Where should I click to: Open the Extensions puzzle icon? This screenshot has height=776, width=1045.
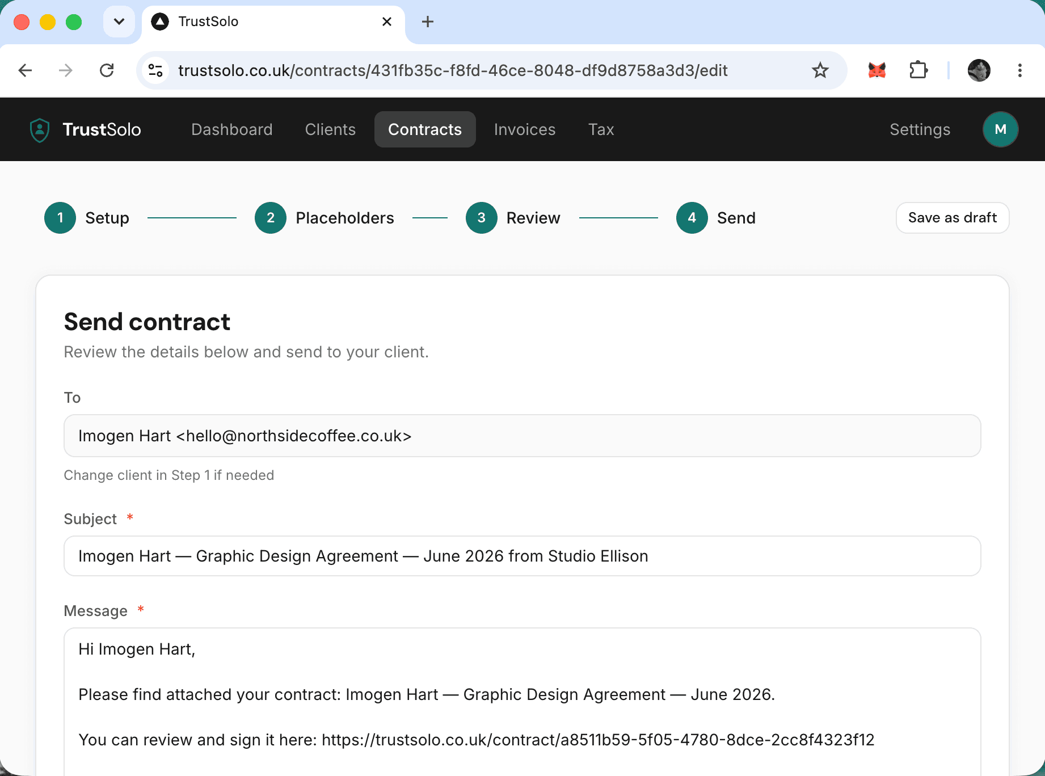point(918,70)
